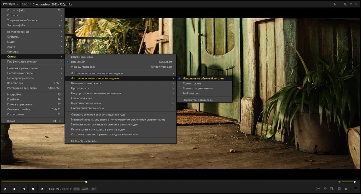Click the AVC1 video codec badge
The image size is (361, 194).
[85, 189]
